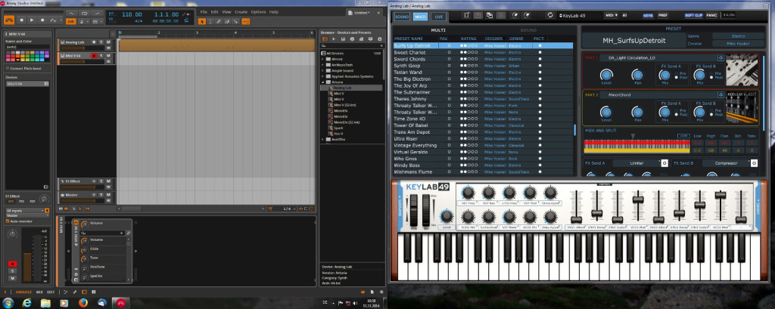Viewport: 775px width, 309px height.
Task: Open the Compressor FX Send B dropdown
Action: pyautogui.click(x=726, y=163)
